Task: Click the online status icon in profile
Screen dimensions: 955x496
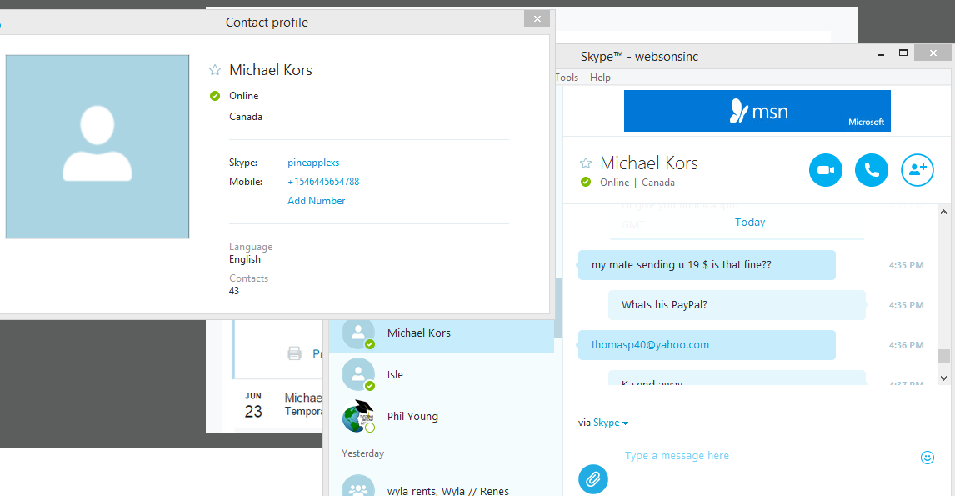Action: [x=215, y=96]
